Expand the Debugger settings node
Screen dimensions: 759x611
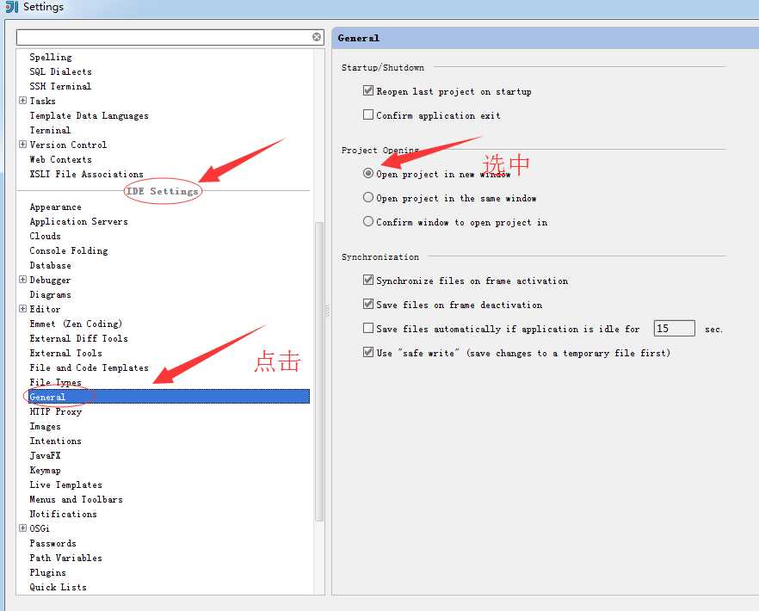tap(22, 280)
